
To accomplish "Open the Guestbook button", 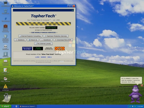I will [46, 40].
